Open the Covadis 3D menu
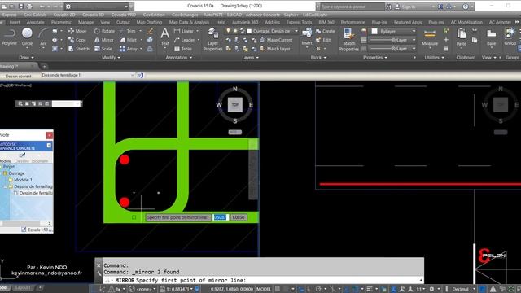The image size is (521, 293). pos(93,15)
